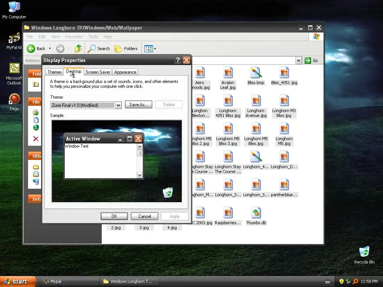This screenshot has width=383, height=287.
Task: Open the File menu in Explorer
Action: [x=30, y=37]
